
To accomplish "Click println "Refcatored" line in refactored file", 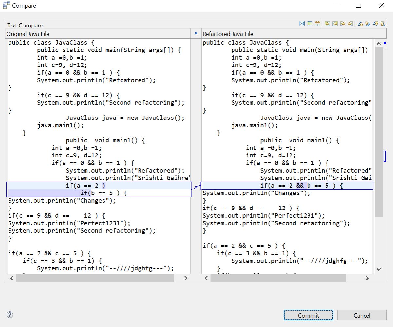I will [x=291, y=80].
